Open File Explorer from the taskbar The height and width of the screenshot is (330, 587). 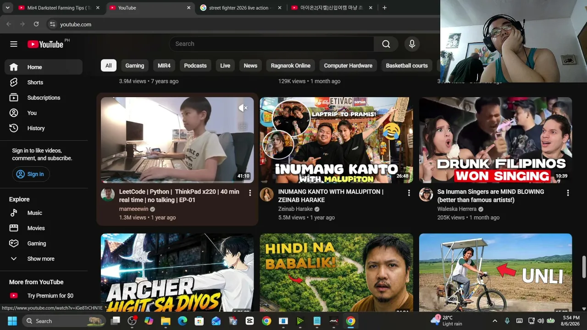(x=166, y=321)
